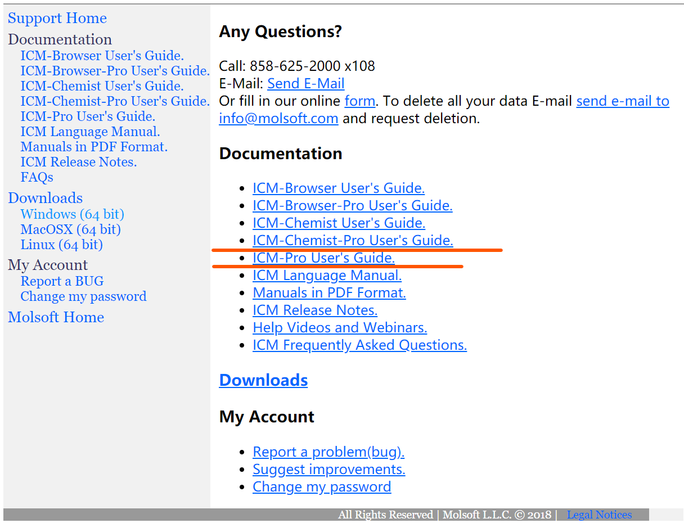Viewport: 684px width, 523px height.
Task: Open Report a BUG in sidebar
Action: click(62, 281)
